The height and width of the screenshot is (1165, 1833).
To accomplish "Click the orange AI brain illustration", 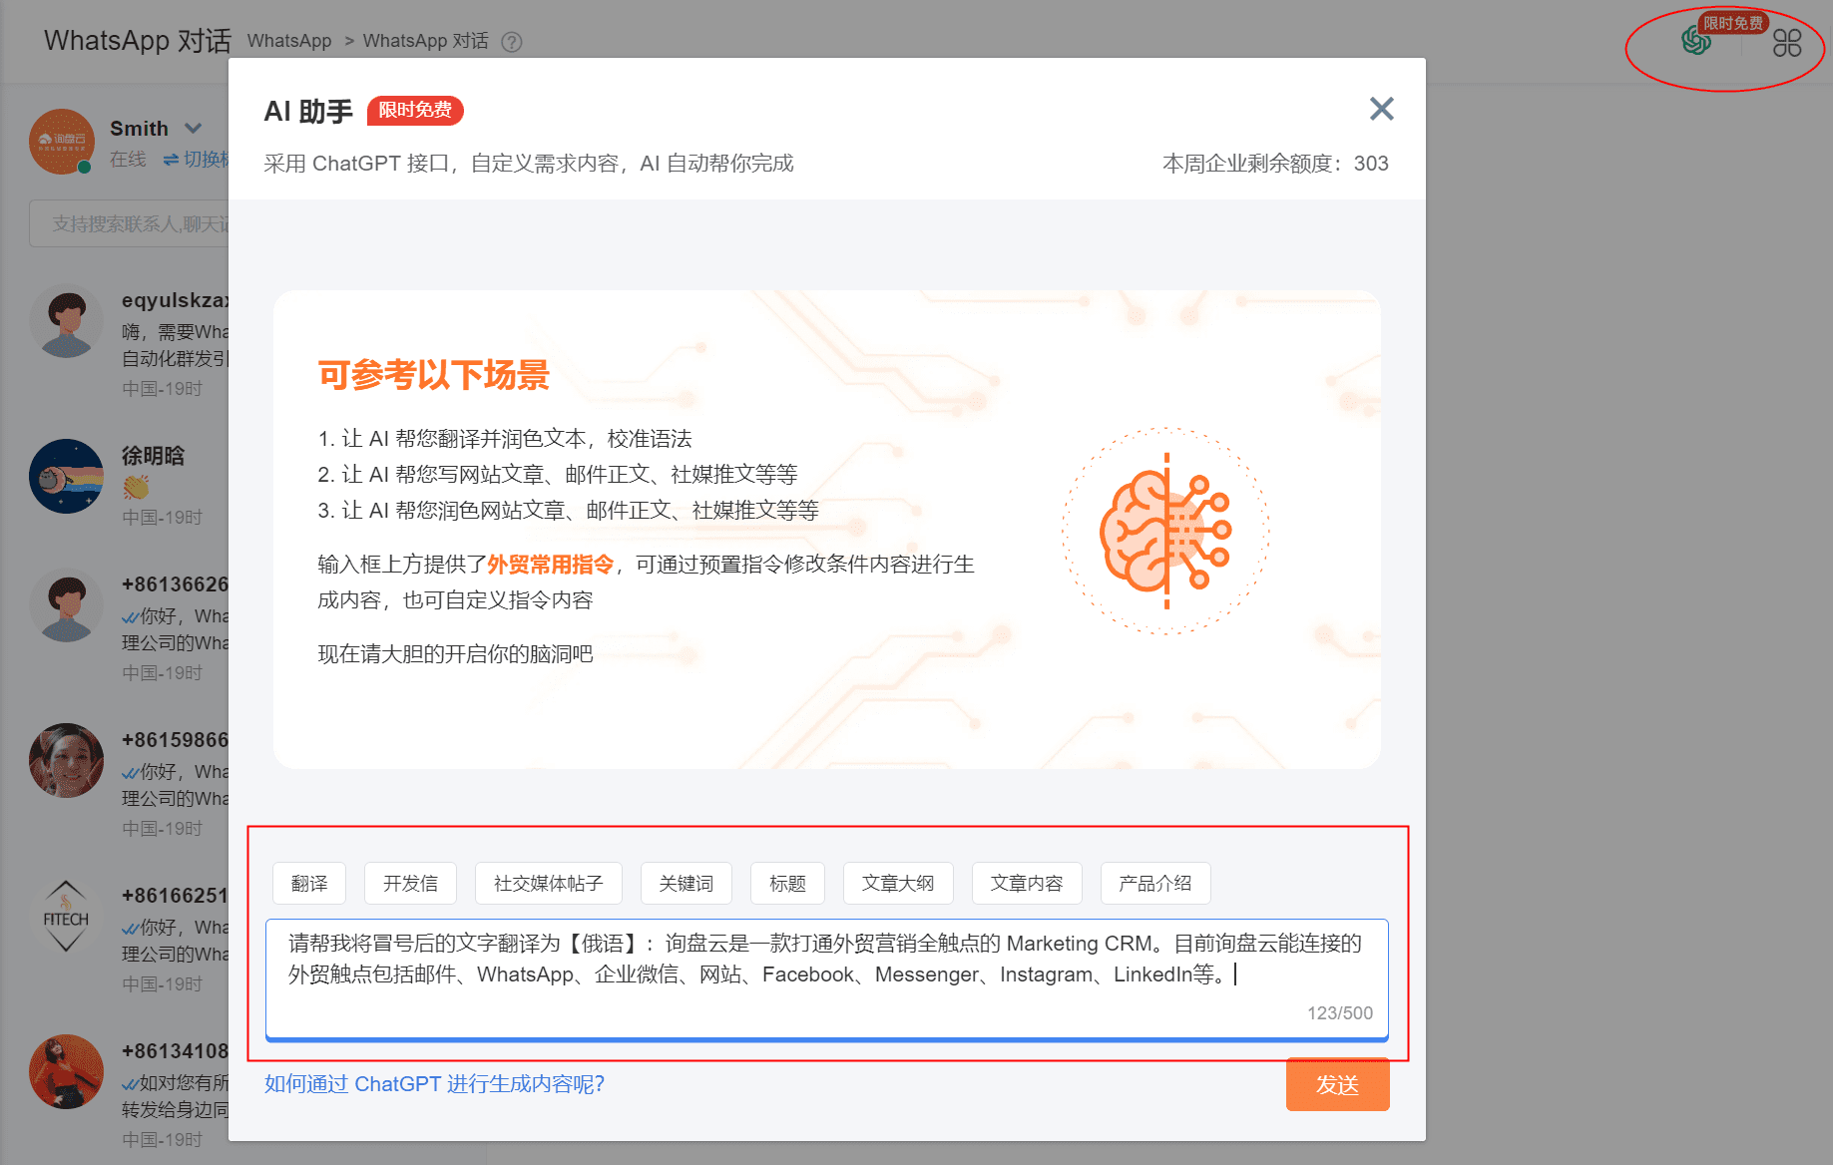I will (1165, 531).
